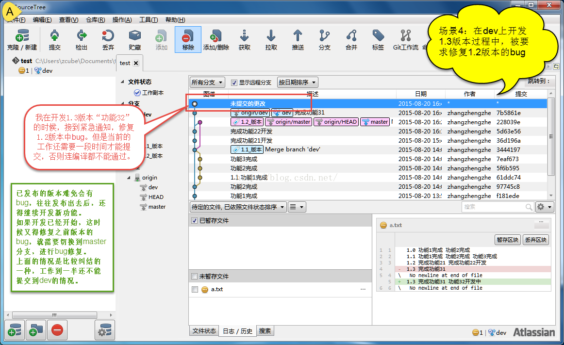Open the 仓库(R) menu
564x345 pixels.
coord(95,20)
